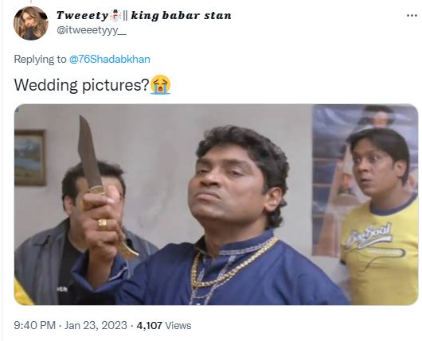Click the crying emoji after tweet text
The width and height of the screenshot is (422, 341).
(x=160, y=84)
